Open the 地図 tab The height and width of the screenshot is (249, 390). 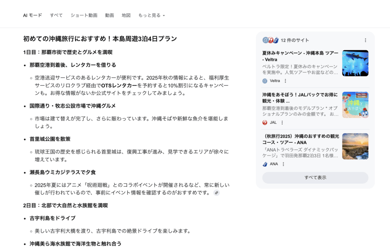tap(126, 16)
